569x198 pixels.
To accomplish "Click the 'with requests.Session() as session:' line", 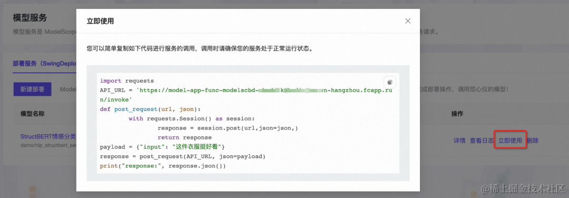I will 192,118.
